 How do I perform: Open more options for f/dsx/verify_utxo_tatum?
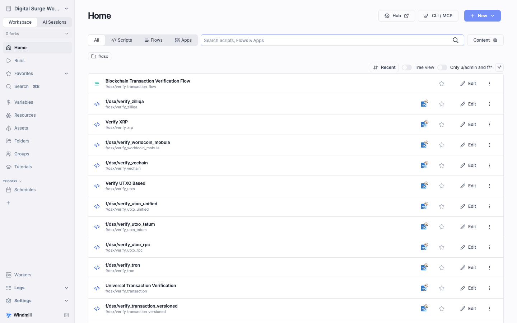(x=489, y=227)
